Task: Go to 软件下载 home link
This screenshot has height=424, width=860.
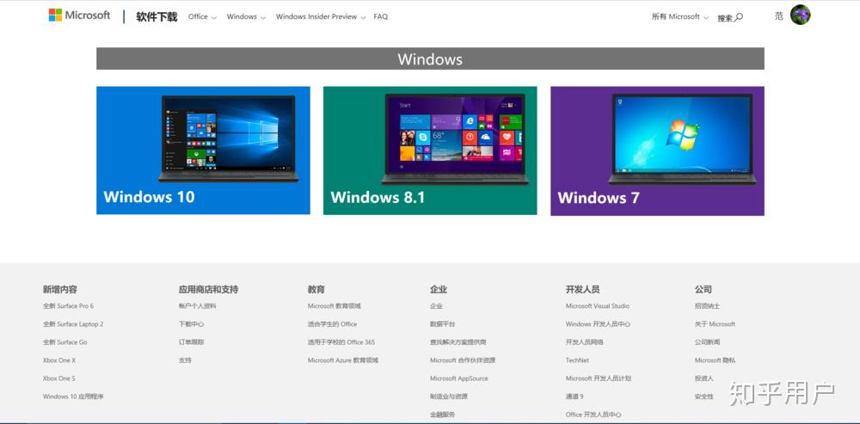Action: pos(157,17)
